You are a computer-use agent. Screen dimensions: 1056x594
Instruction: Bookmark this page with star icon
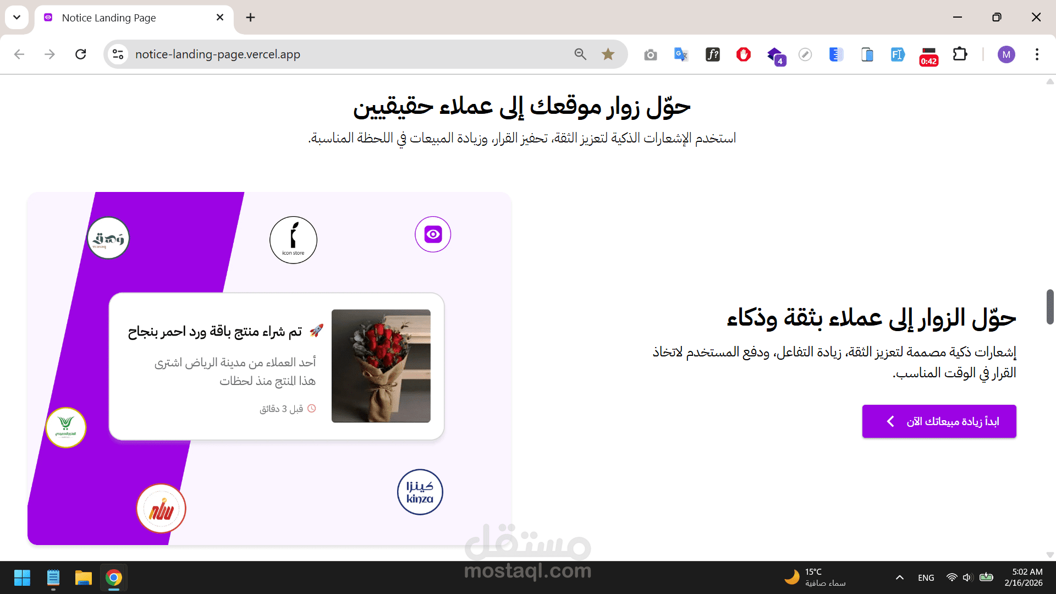pyautogui.click(x=608, y=54)
